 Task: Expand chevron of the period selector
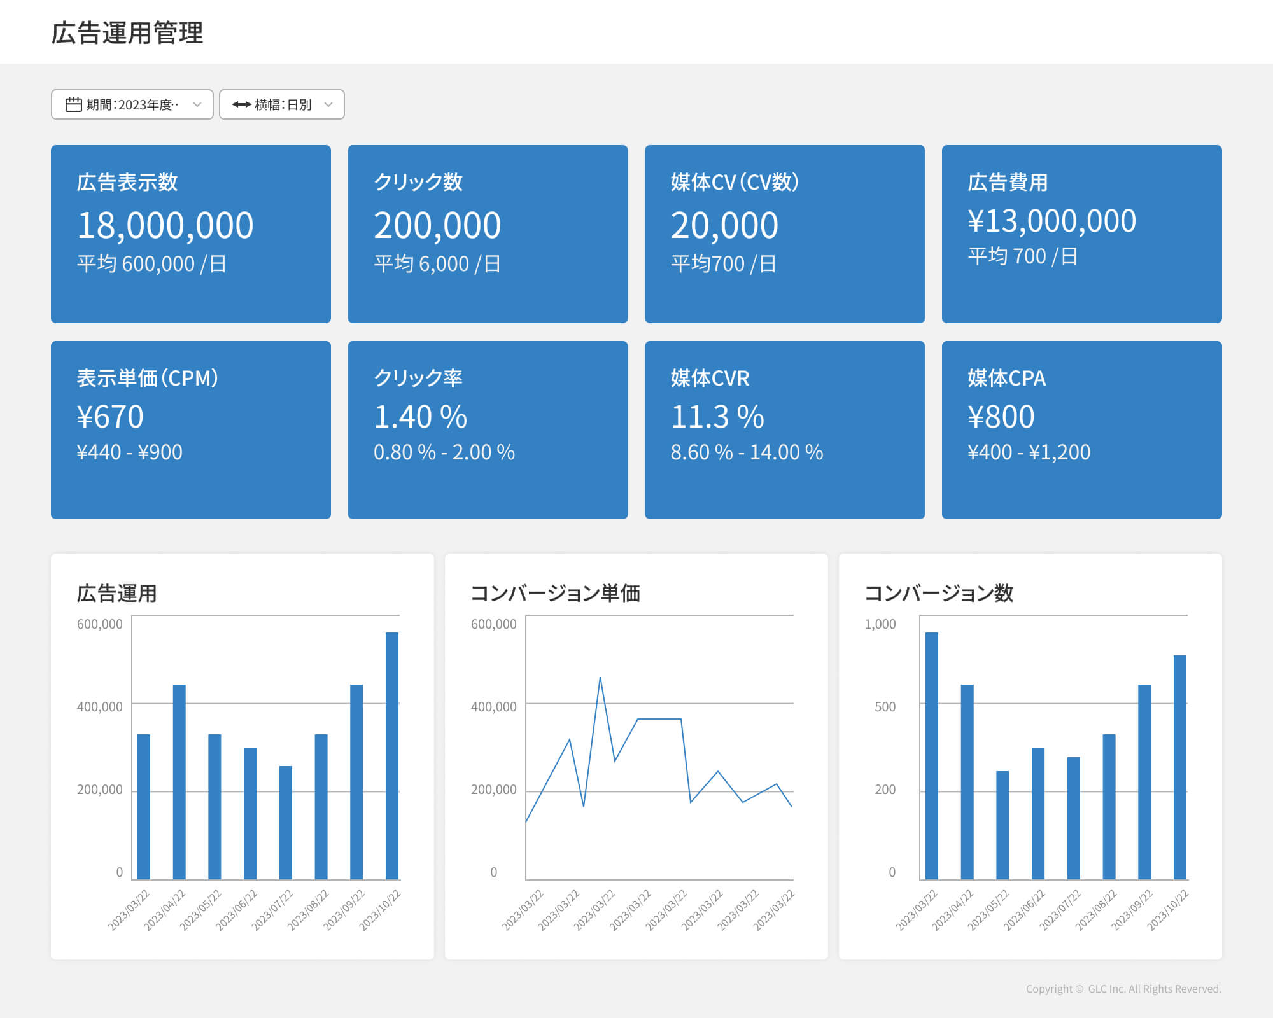coord(197,104)
